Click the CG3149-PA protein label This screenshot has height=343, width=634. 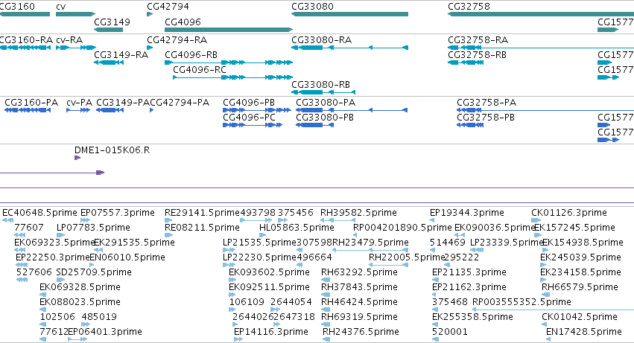(x=123, y=103)
